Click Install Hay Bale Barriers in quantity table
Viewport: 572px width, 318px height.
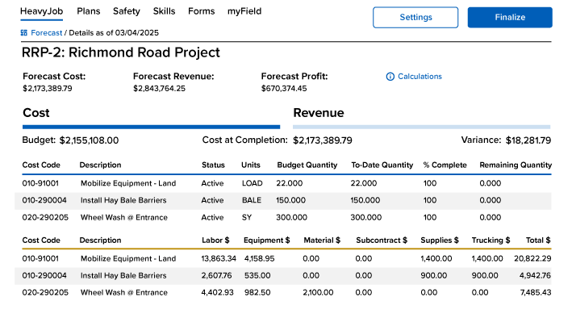coord(123,200)
